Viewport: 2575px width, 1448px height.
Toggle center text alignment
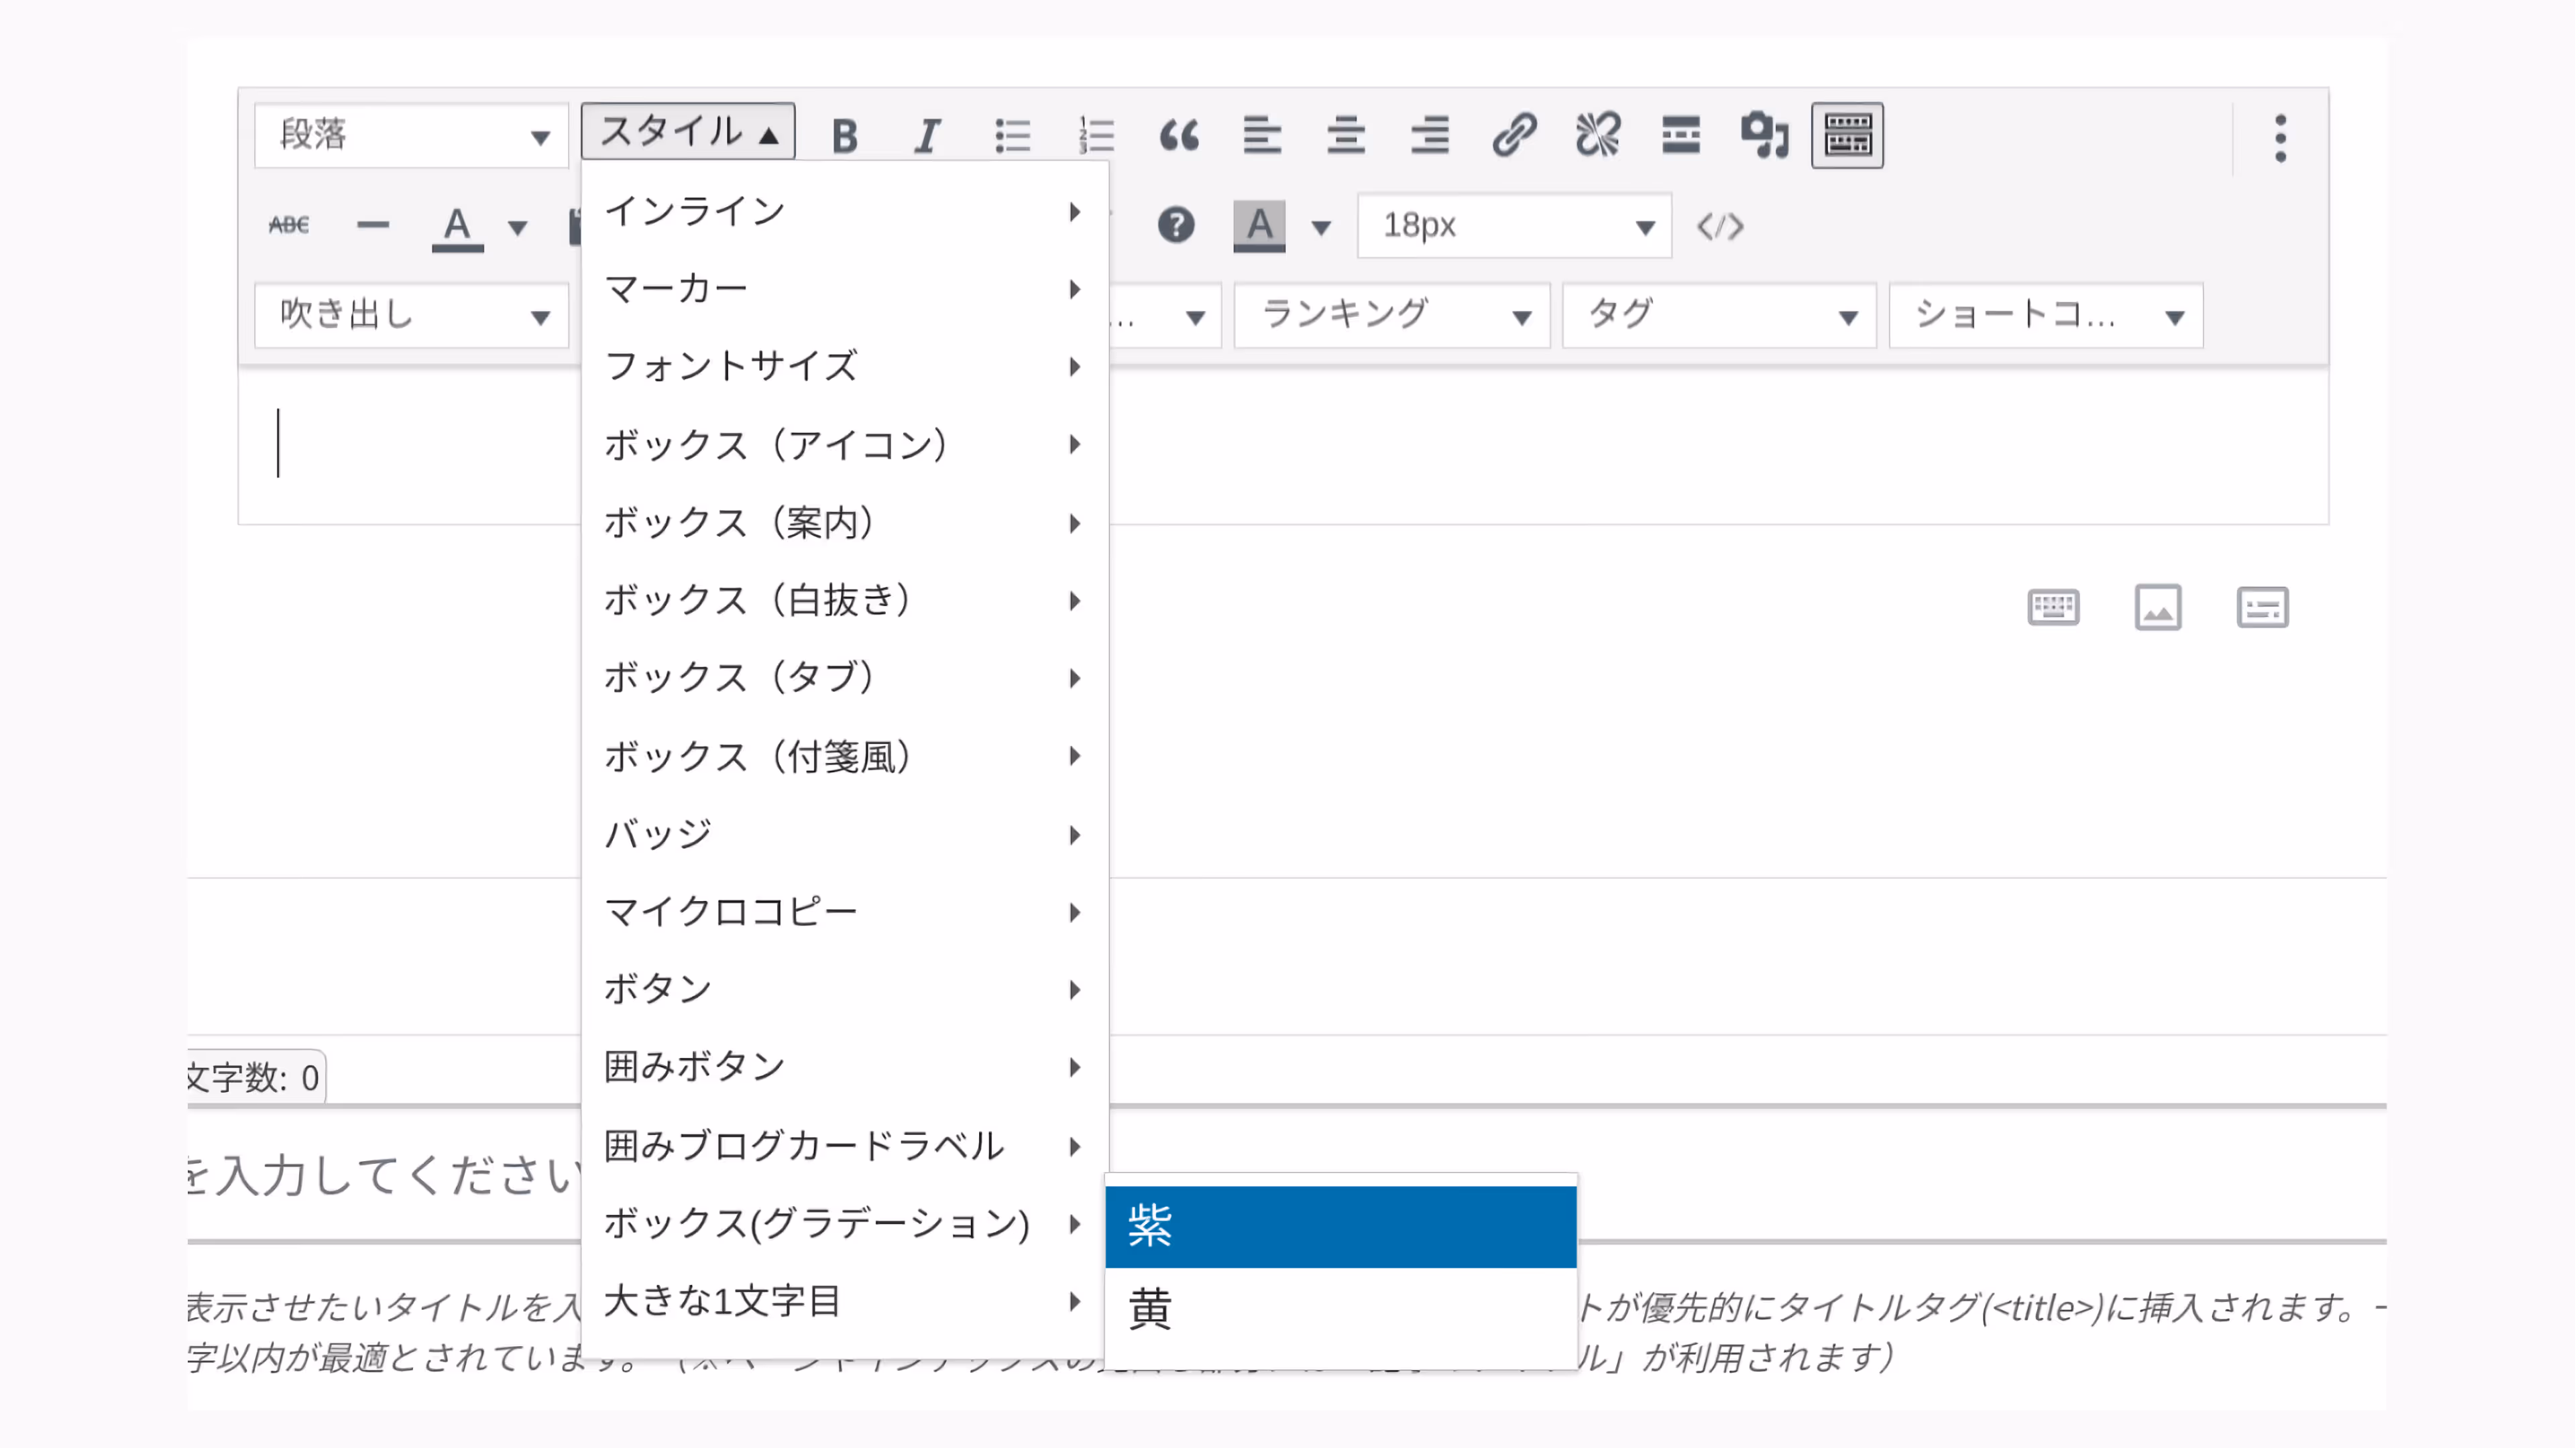[x=1345, y=135]
